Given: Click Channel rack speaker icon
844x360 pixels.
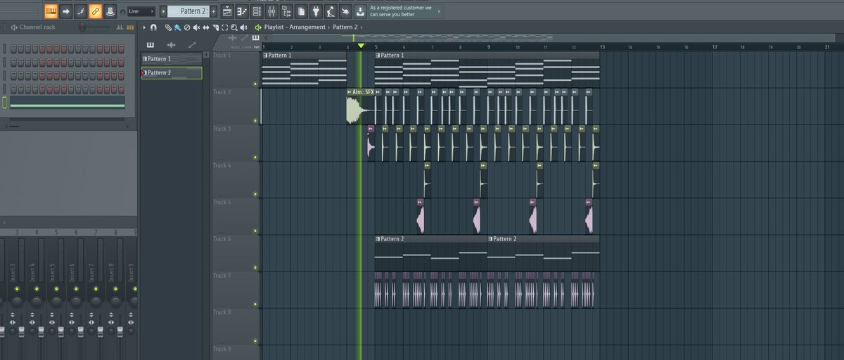Looking at the screenshot, I should 14,27.
